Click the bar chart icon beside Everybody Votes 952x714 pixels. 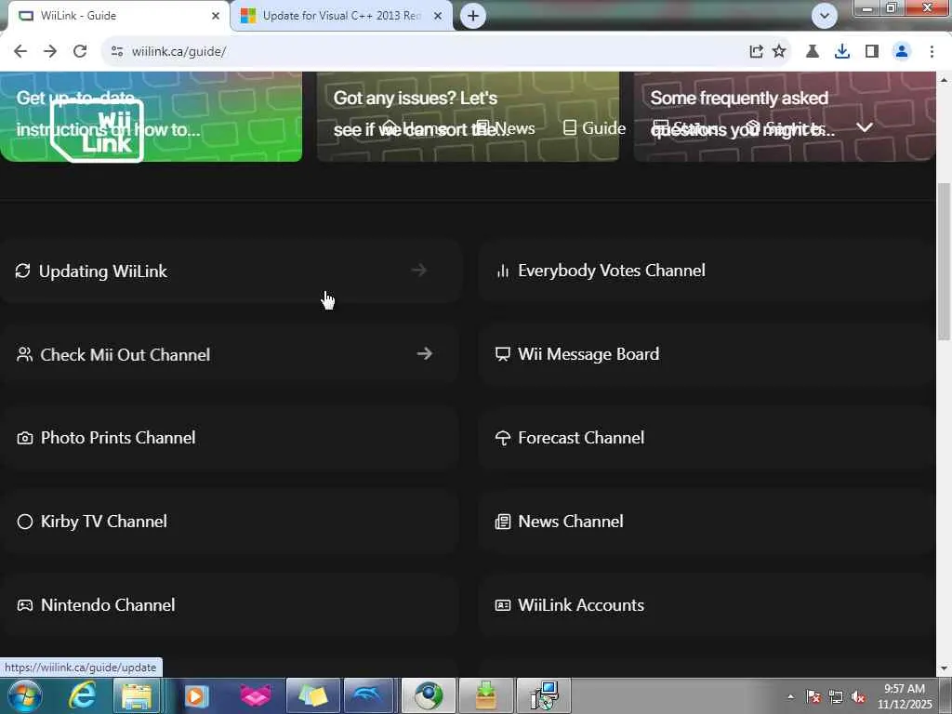(503, 271)
